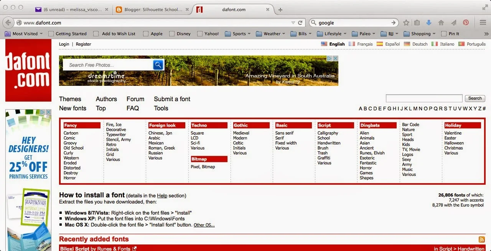
Task: Click the Search Free Photos ad field
Action: click(x=107, y=65)
